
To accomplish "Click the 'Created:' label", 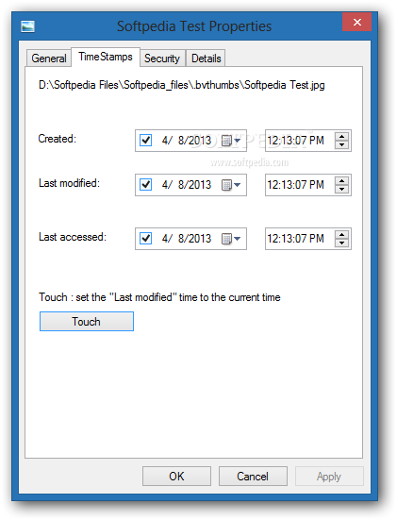I will (57, 139).
